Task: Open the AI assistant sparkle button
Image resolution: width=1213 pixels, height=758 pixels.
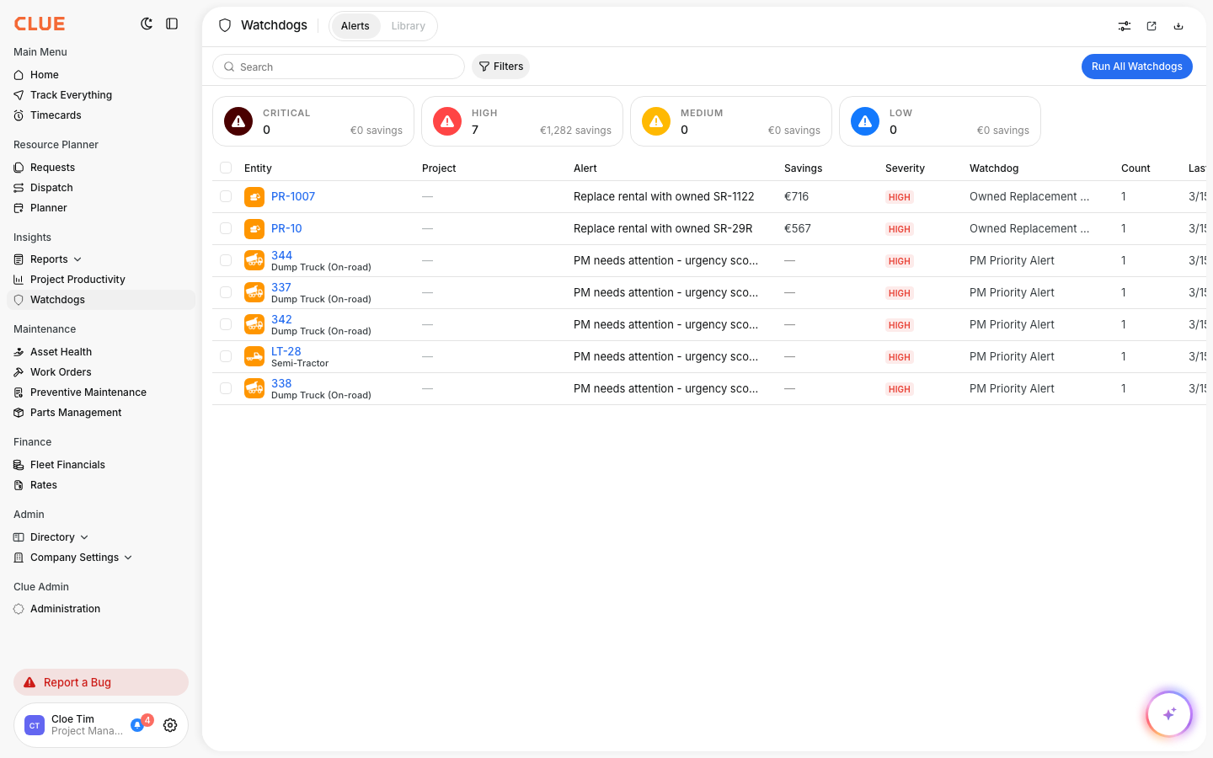Action: pos(1169,714)
